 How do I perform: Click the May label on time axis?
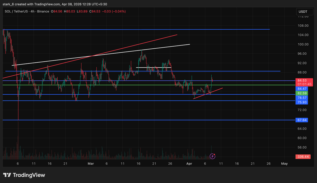tap(284, 164)
